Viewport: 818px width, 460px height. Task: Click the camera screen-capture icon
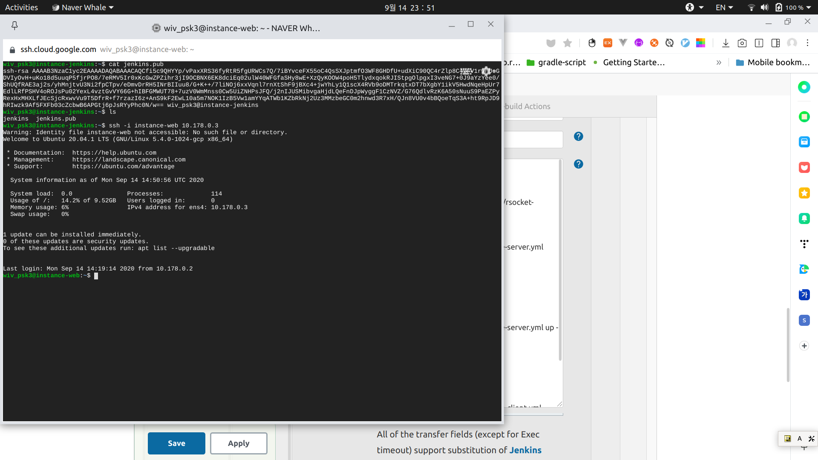coord(742,43)
